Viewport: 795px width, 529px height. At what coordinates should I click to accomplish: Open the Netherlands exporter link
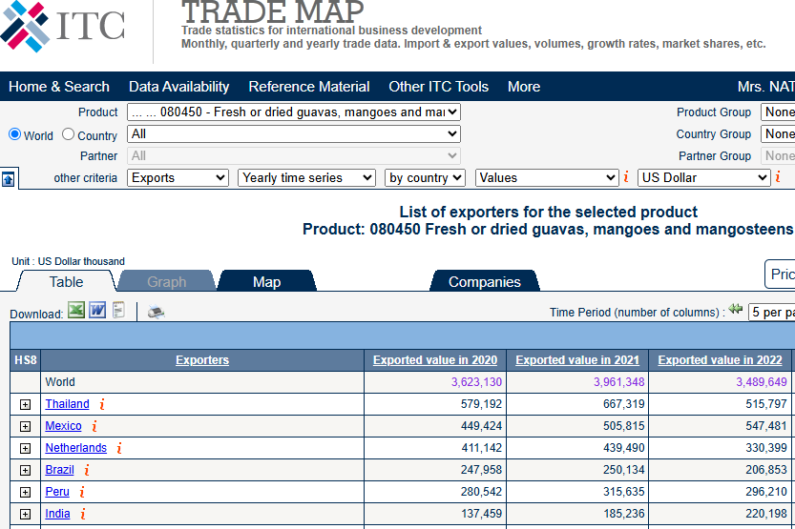[76, 447]
